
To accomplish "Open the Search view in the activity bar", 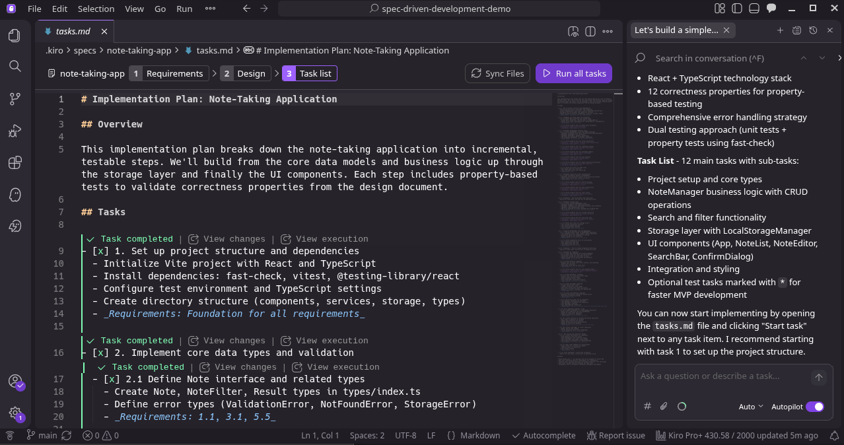I will pos(14,66).
